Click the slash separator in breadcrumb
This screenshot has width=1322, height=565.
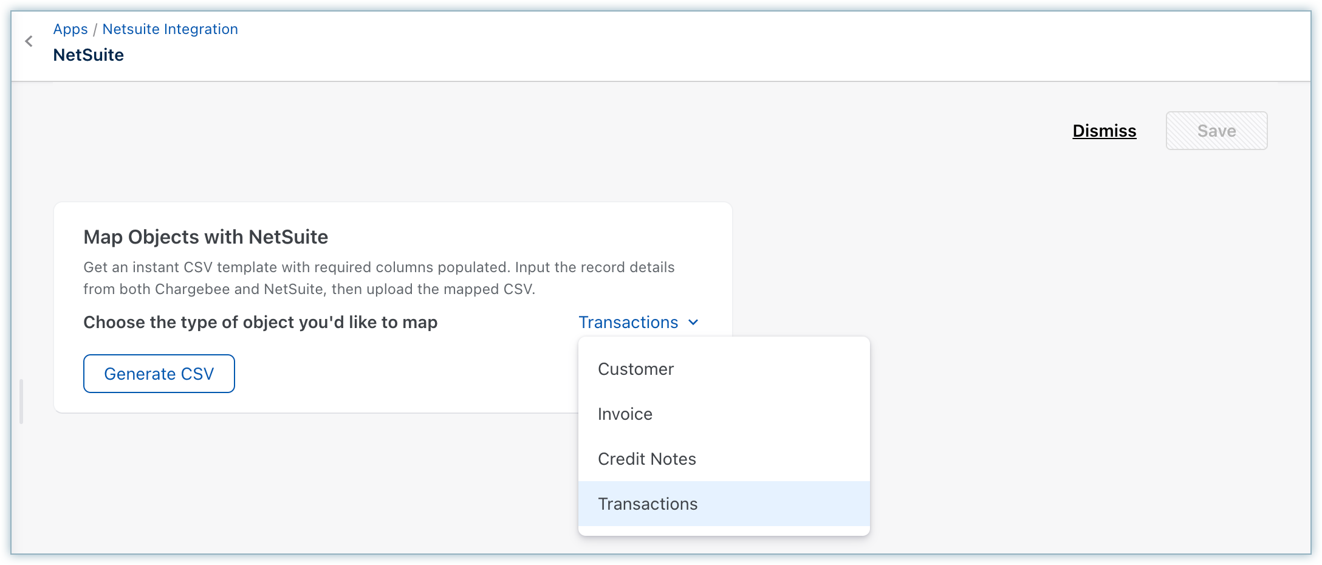(95, 30)
